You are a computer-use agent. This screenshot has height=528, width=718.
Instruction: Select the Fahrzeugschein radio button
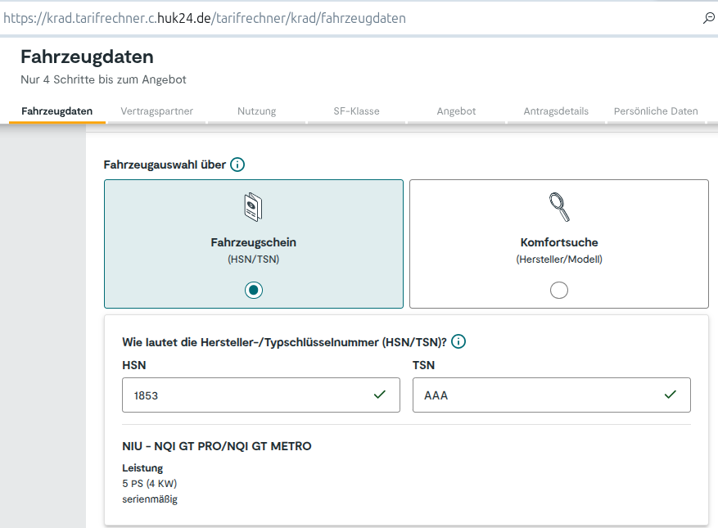(254, 291)
